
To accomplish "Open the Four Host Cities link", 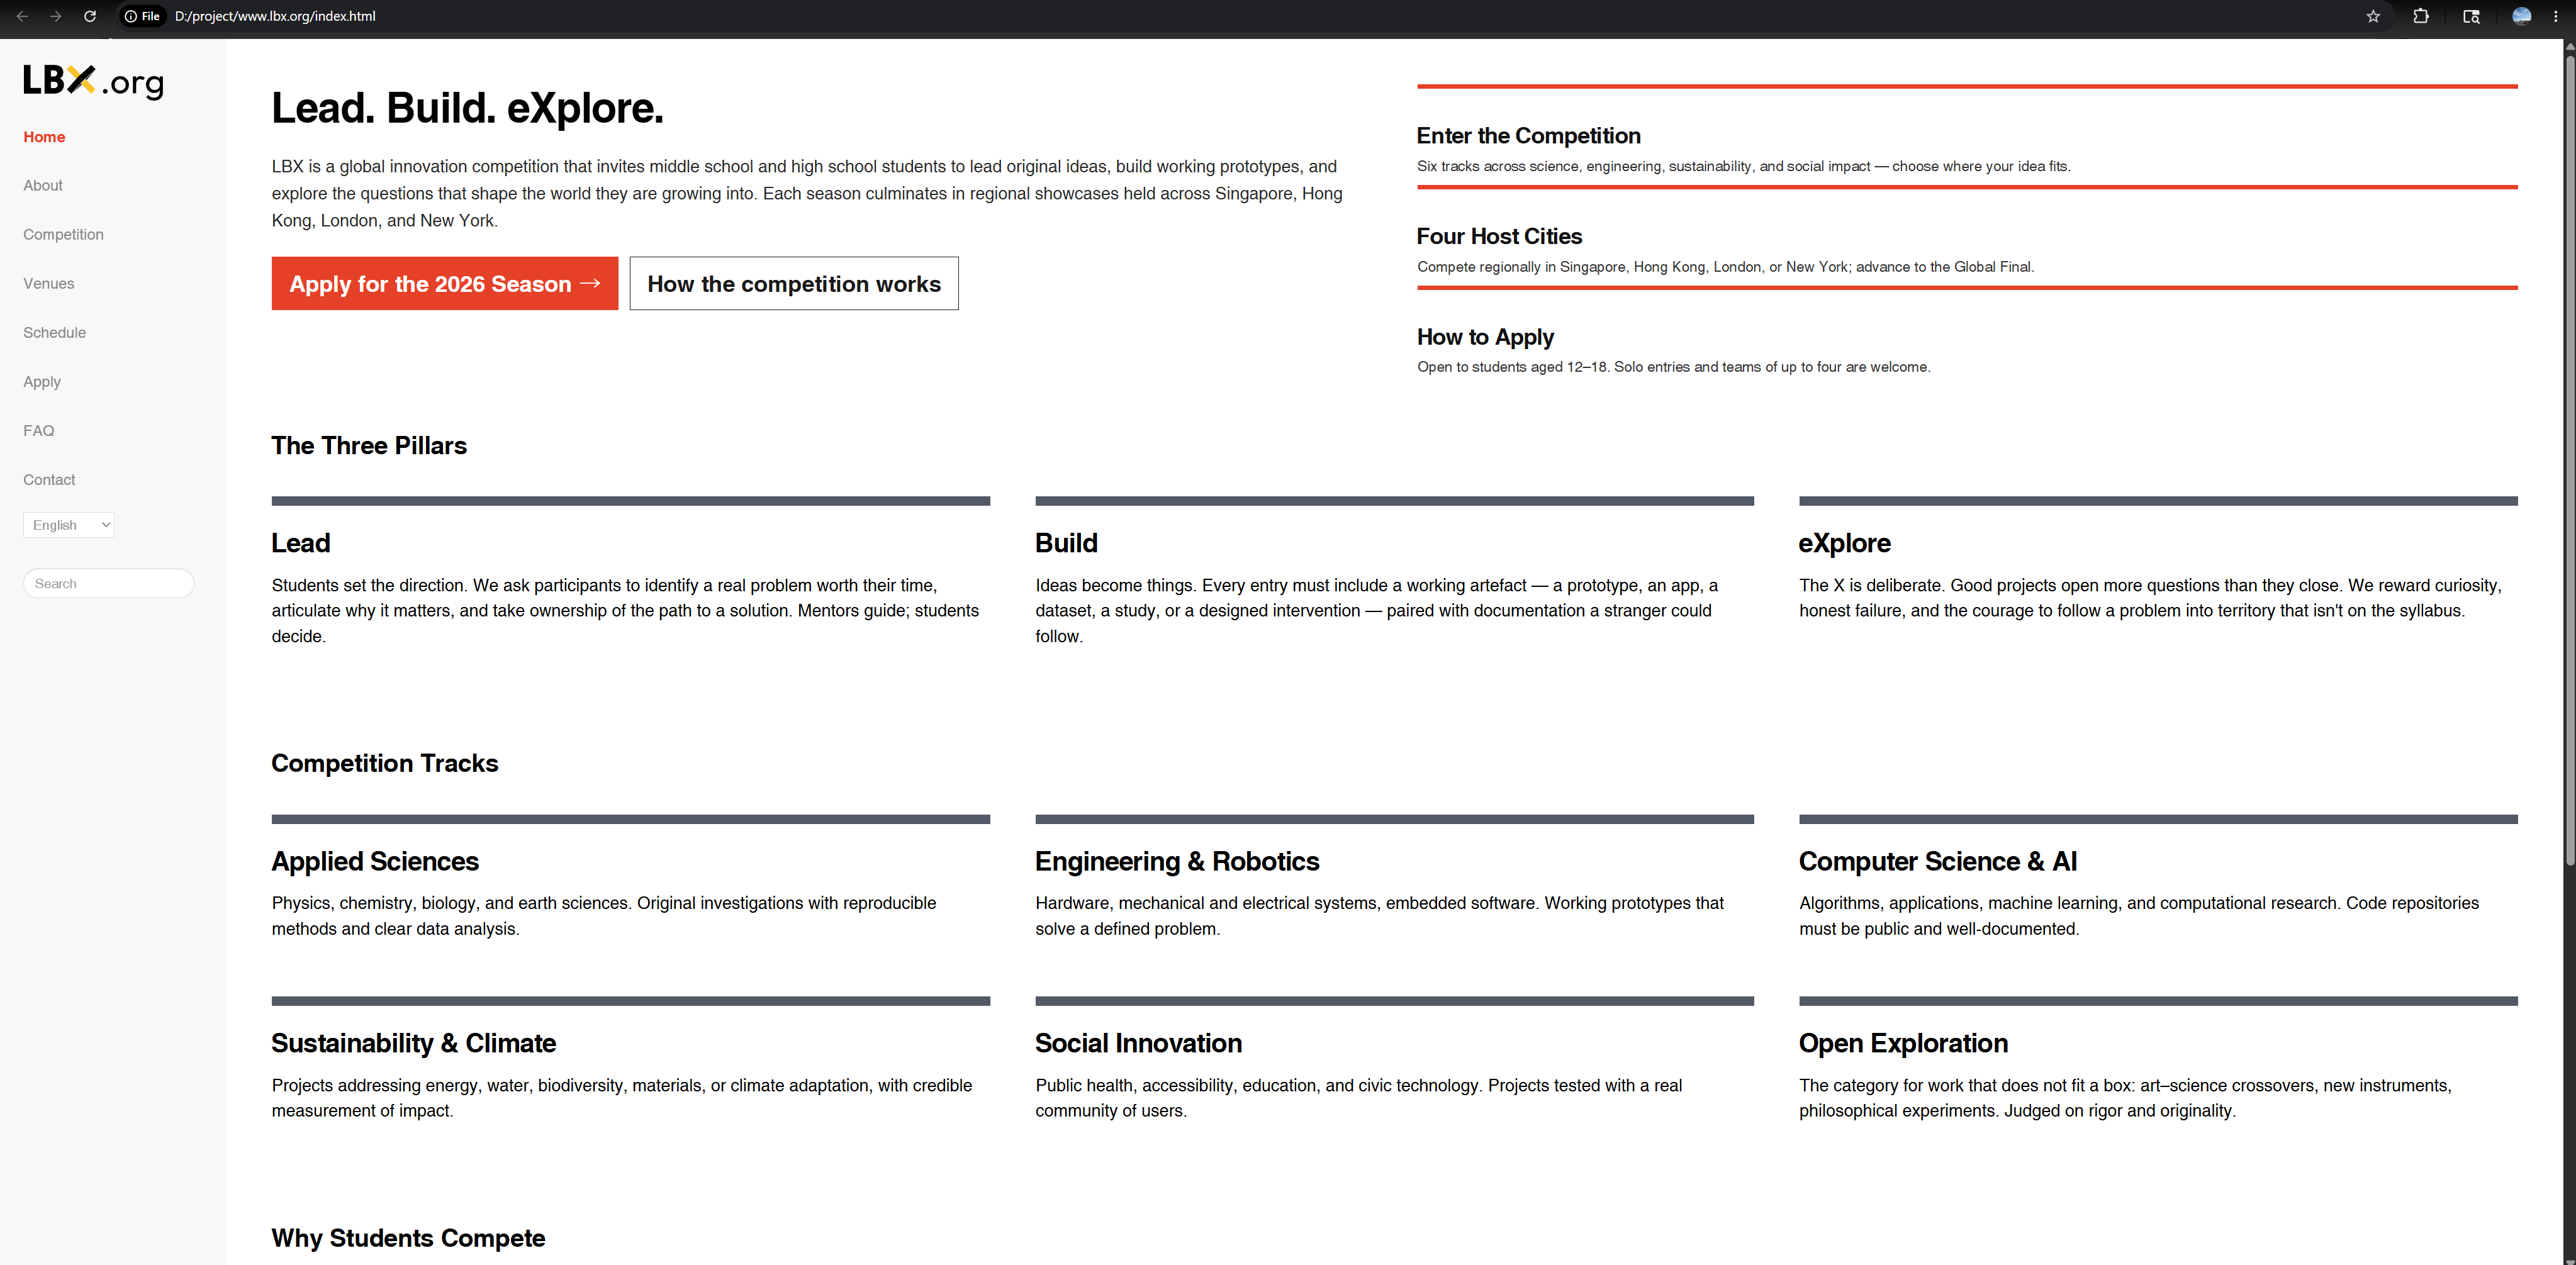I will coord(1499,236).
